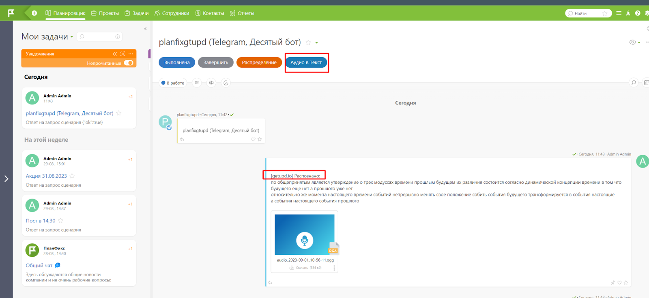Download the audio file via Скачать

point(305,268)
